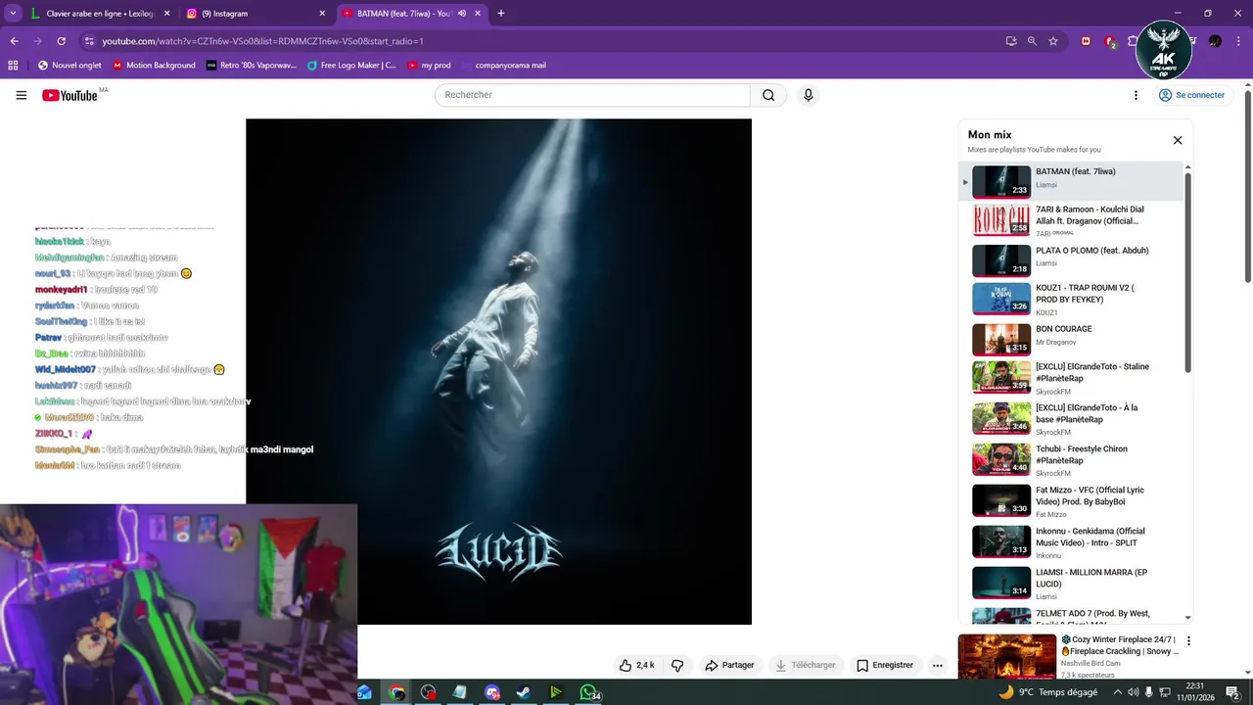Open Cozy Winter Fireplace 24/7 video
This screenshot has width=1253, height=705.
pyautogui.click(x=1068, y=656)
